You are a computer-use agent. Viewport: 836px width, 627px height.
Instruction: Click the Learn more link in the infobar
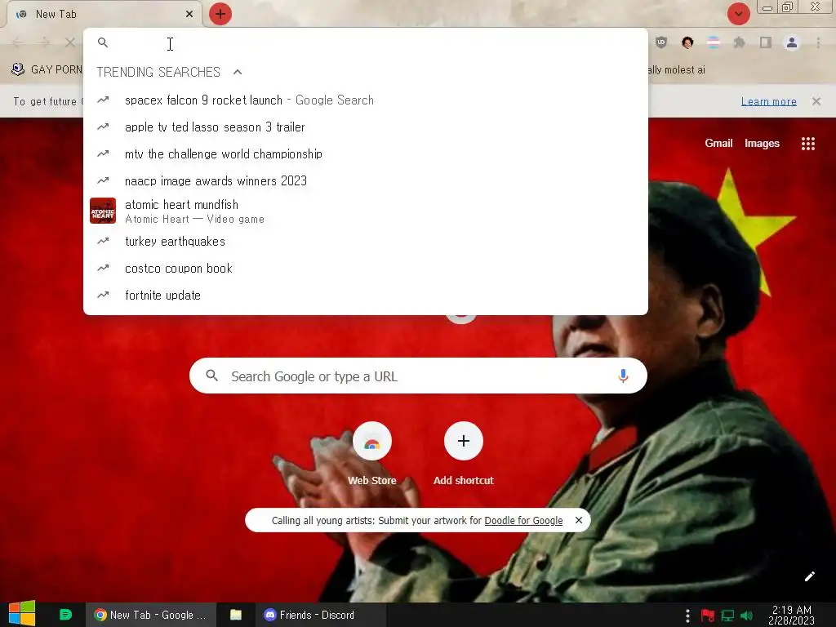pos(769,101)
